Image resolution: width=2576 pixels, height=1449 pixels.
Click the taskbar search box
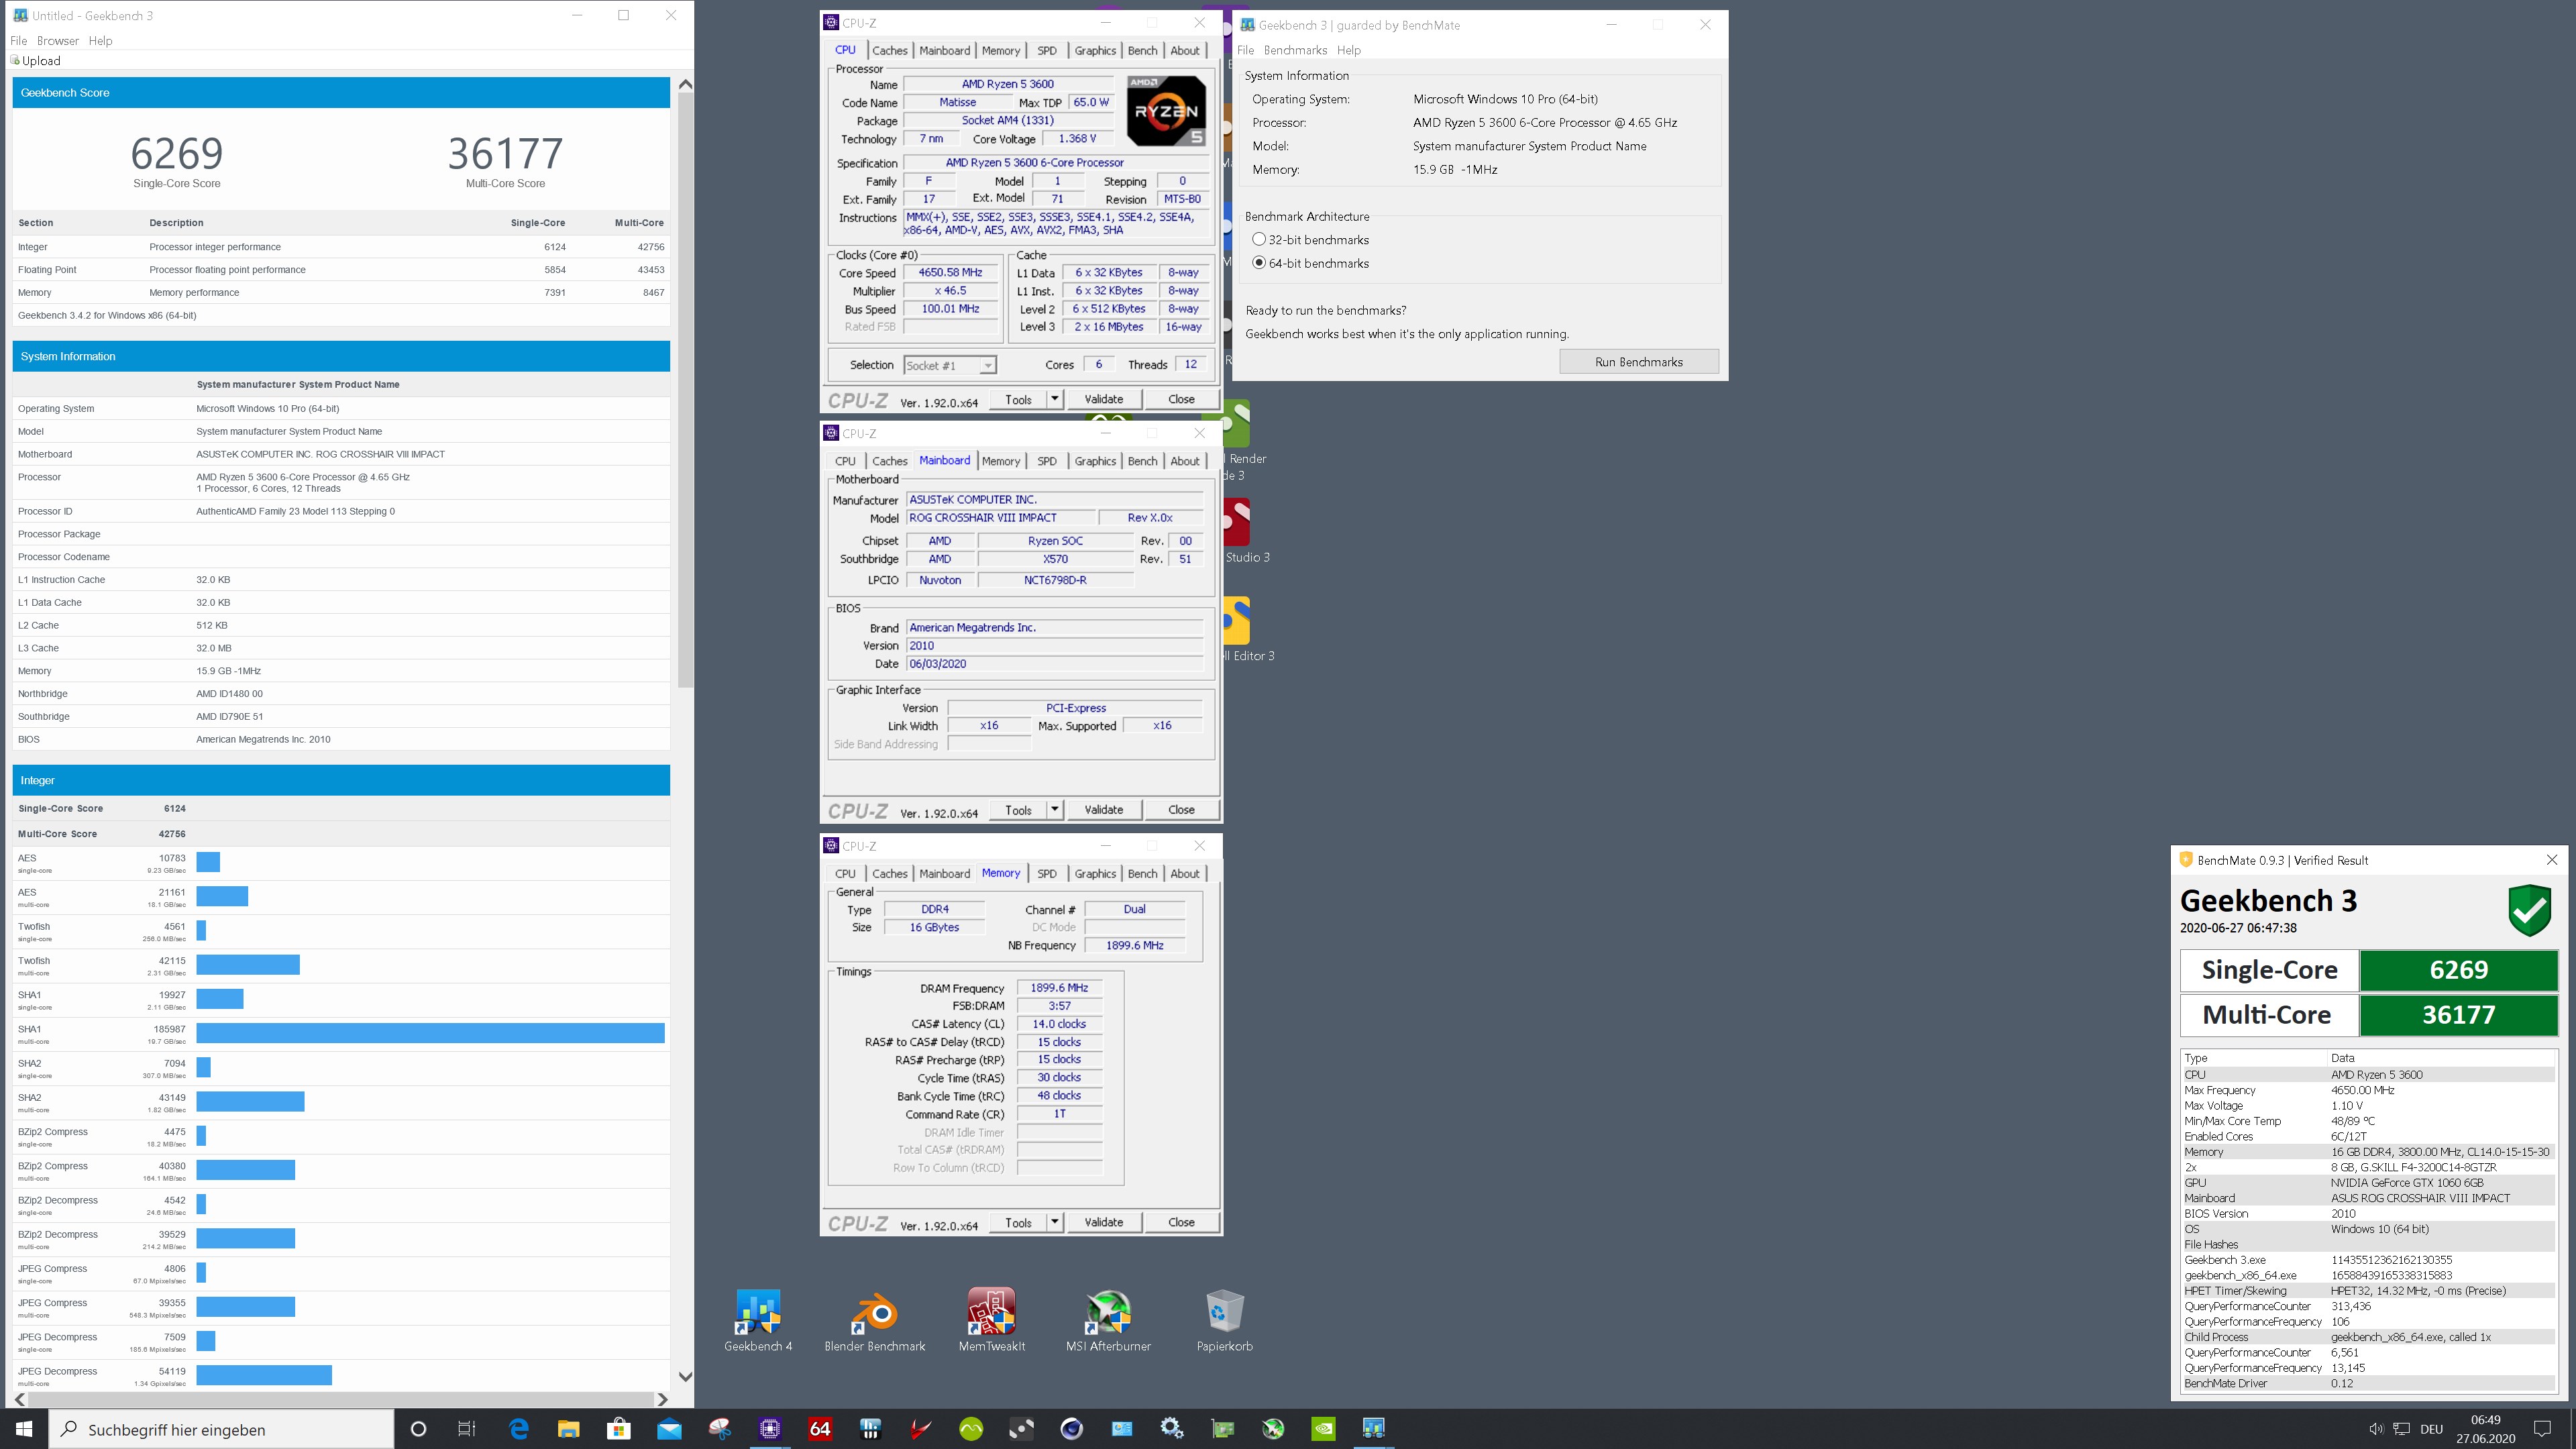pyautogui.click(x=222, y=1429)
